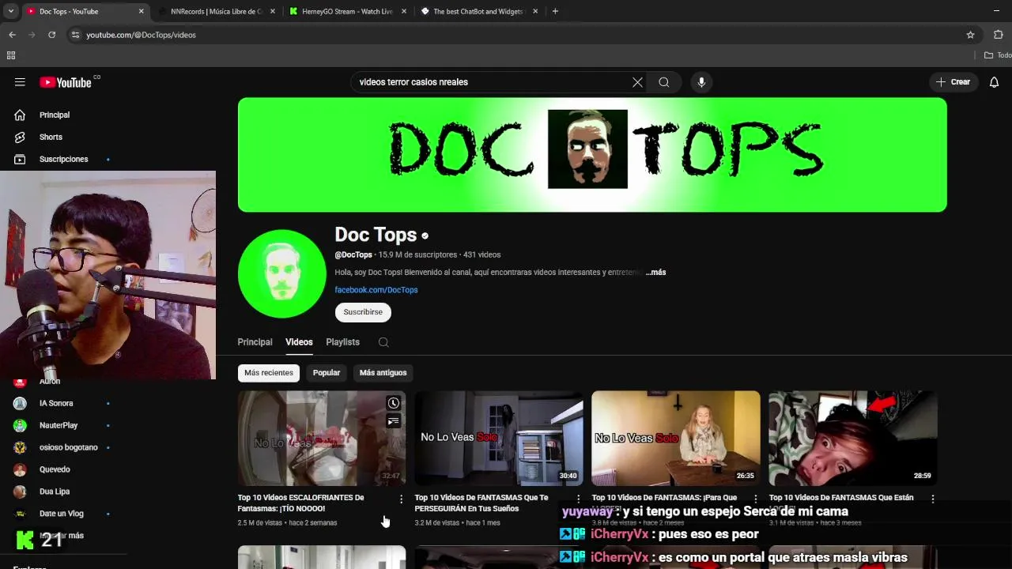Open Suscripciones in the sidebar

63,159
